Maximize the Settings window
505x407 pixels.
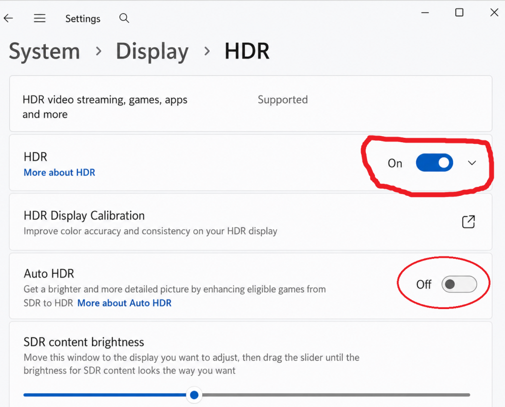click(459, 12)
